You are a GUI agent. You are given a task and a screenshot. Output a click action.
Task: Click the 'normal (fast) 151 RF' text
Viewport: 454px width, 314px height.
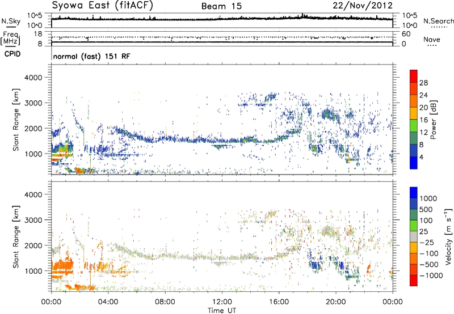point(92,56)
